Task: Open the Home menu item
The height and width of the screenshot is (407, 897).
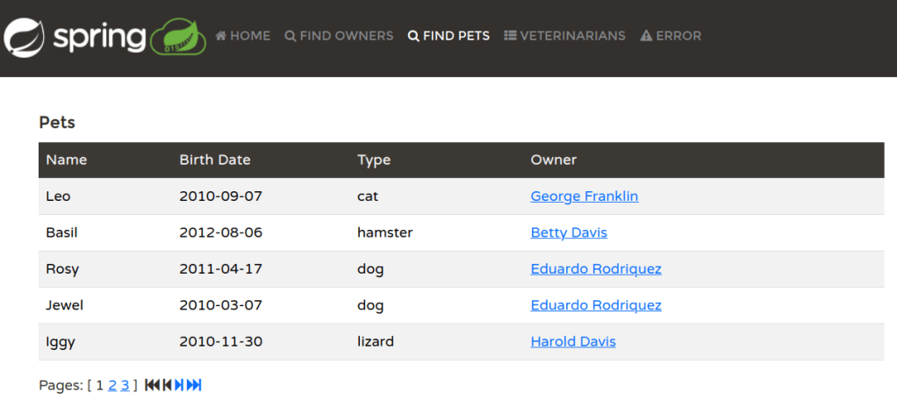Action: click(243, 36)
